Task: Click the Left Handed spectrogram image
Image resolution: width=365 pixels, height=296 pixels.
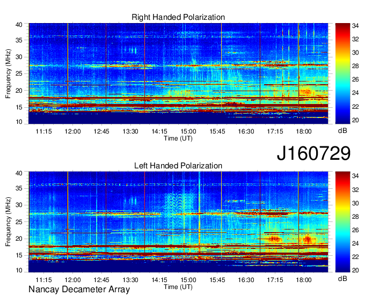Action: (178, 222)
